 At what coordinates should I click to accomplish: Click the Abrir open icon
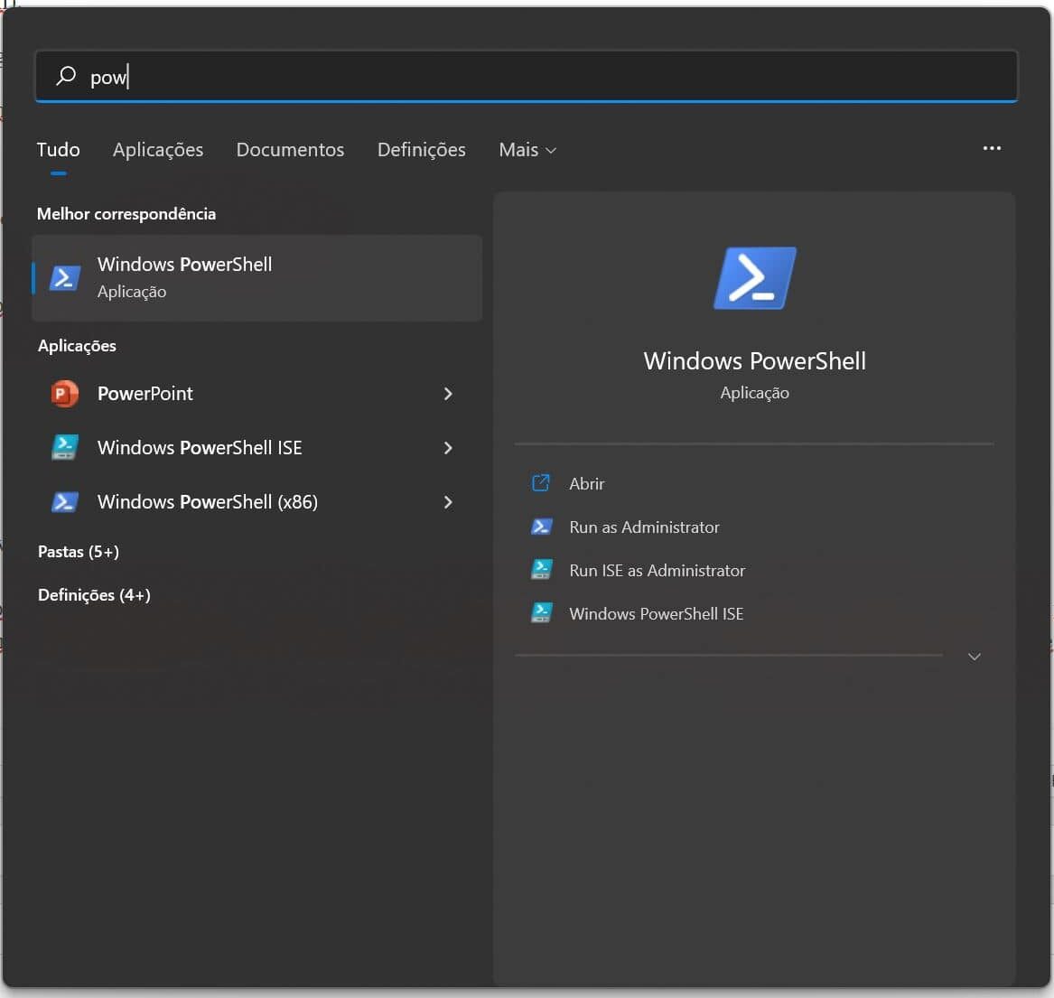(x=541, y=483)
